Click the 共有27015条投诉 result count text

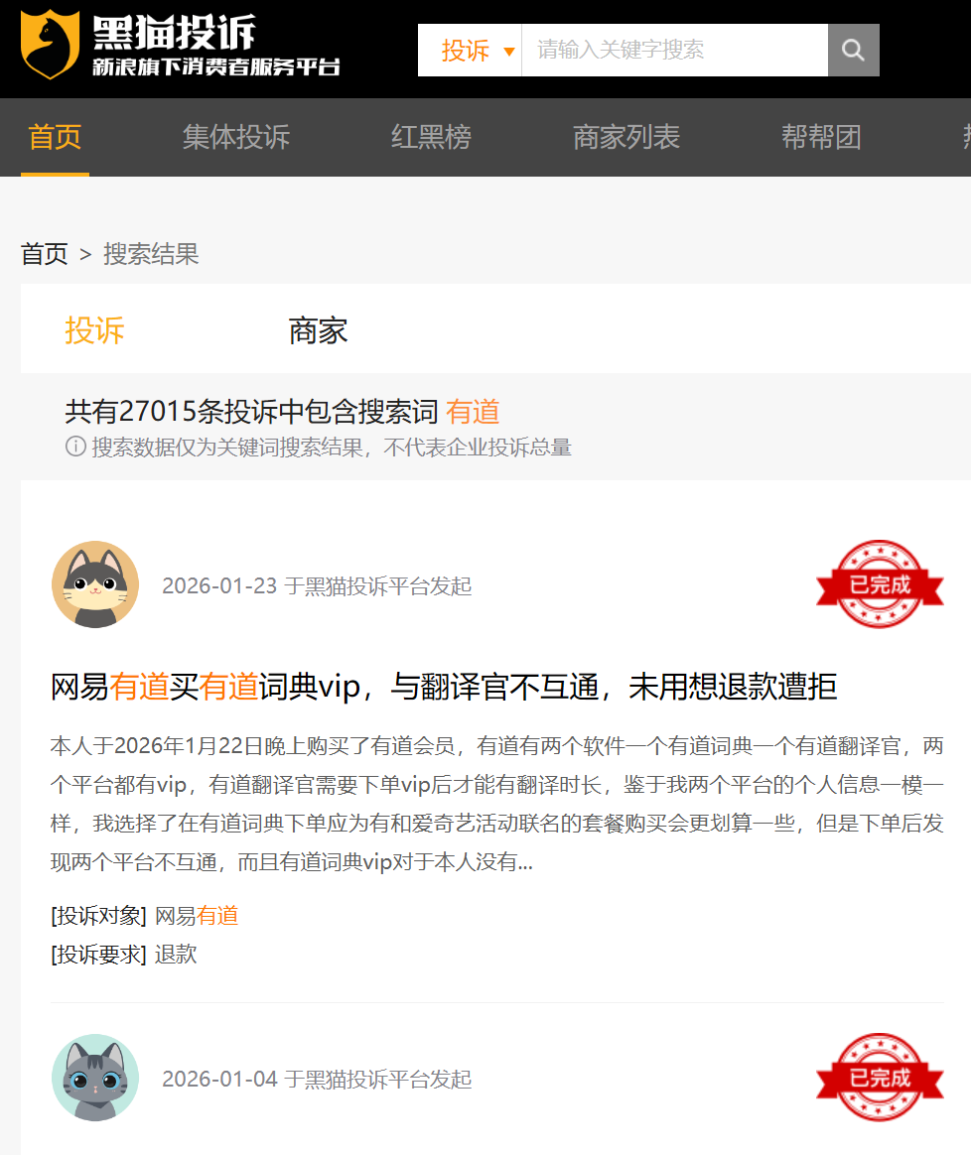point(251,411)
